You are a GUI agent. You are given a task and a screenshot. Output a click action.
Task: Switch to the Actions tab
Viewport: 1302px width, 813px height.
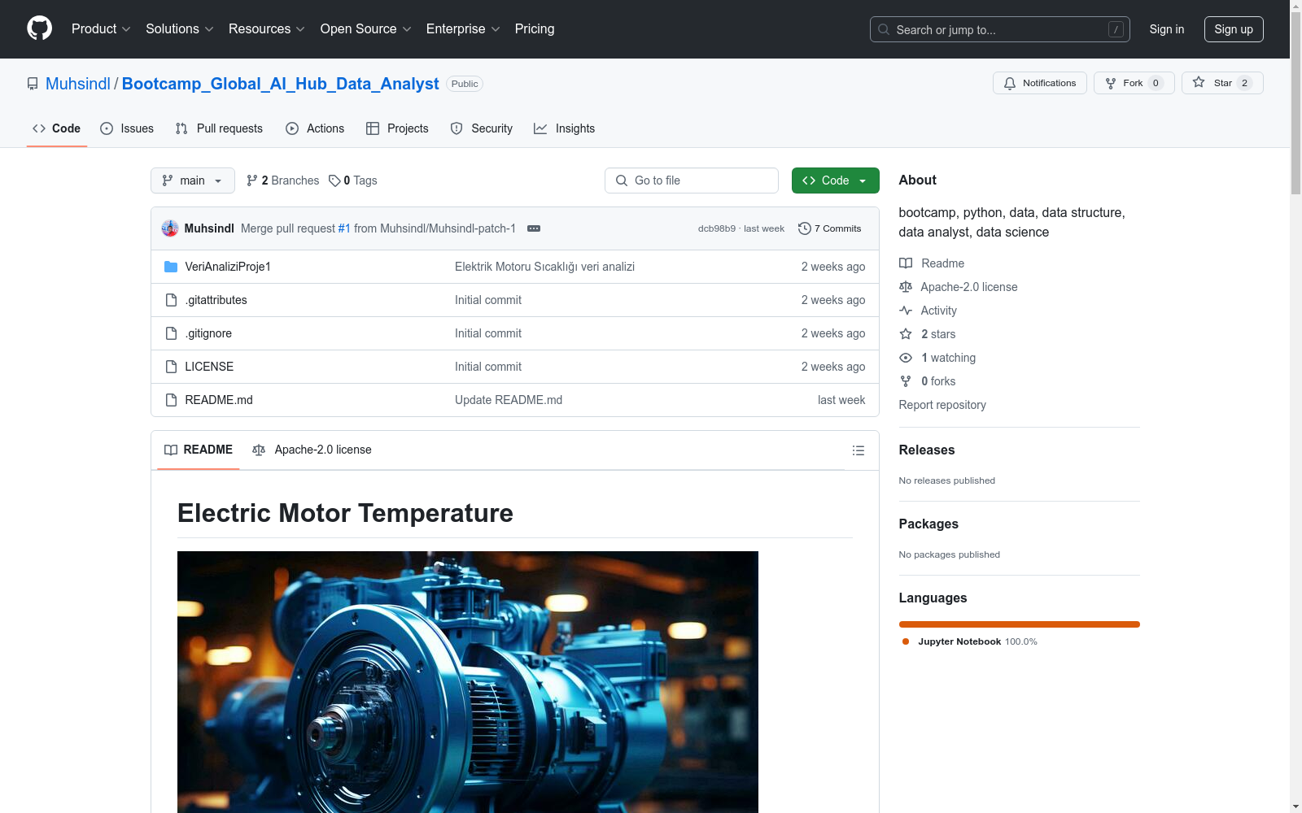pyautogui.click(x=315, y=128)
